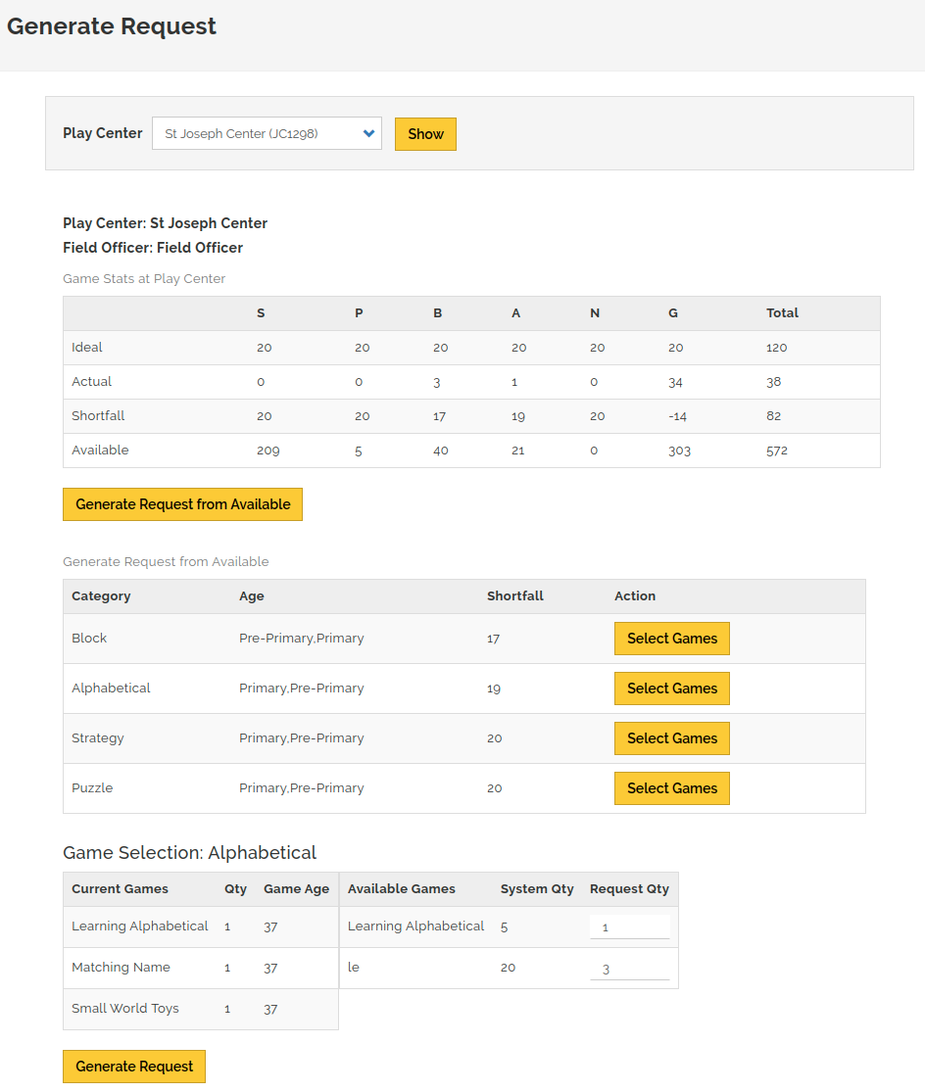Image resolution: width=925 pixels, height=1092 pixels.
Task: Click the Generate Request page heading
Action: tap(112, 26)
